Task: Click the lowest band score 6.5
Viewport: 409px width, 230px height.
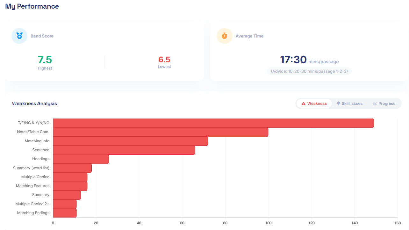Action: pos(164,60)
